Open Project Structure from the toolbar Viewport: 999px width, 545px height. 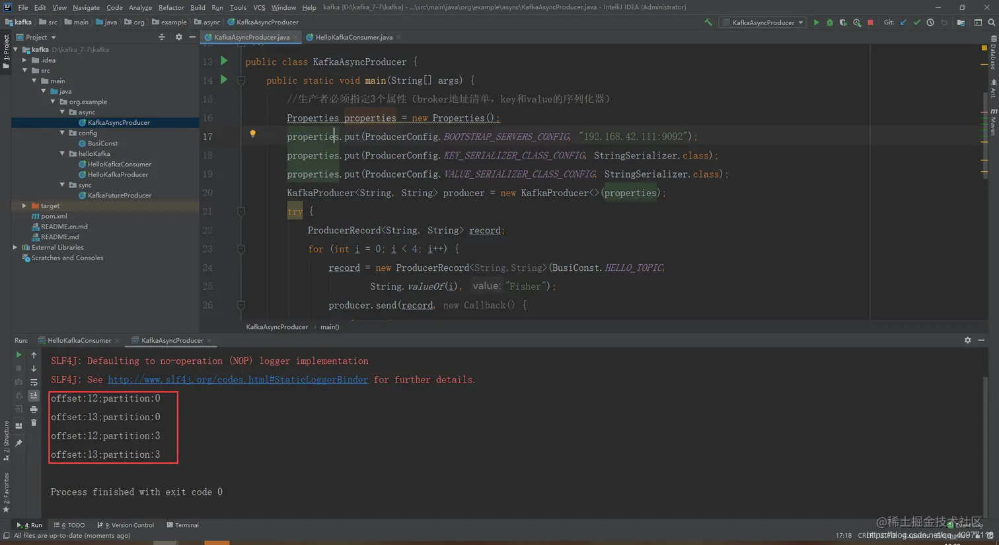(961, 22)
